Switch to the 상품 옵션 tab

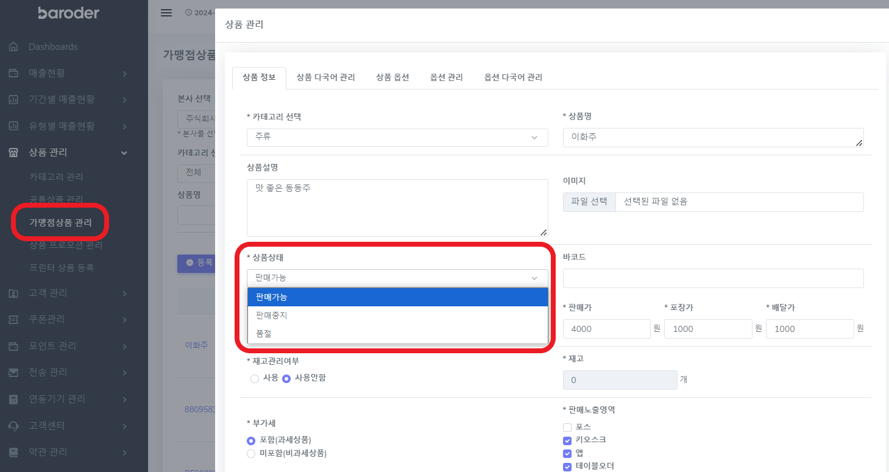[x=392, y=77]
